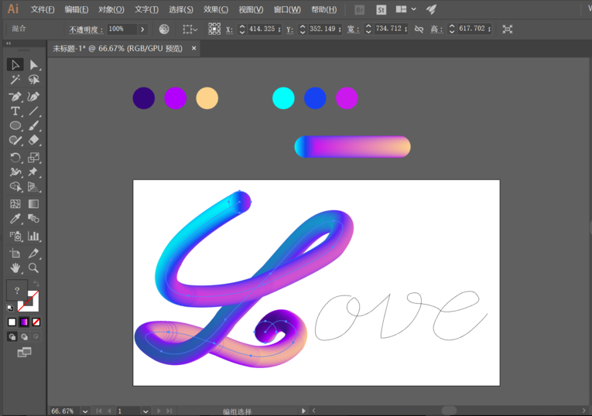Open the workspace layout switcher dropdown

click(406, 9)
